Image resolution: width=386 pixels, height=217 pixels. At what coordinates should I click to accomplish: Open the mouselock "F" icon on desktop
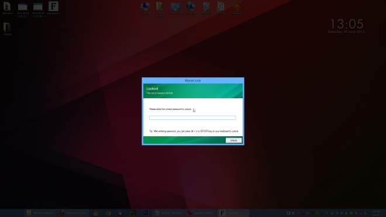pos(53,8)
